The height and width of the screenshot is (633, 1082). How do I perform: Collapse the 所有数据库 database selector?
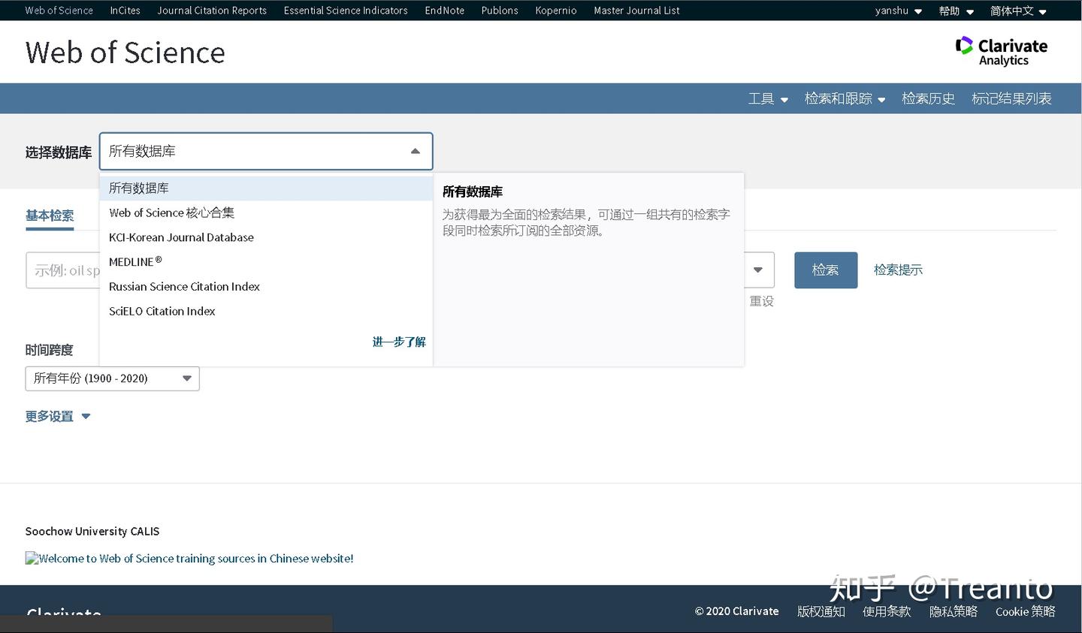click(415, 151)
